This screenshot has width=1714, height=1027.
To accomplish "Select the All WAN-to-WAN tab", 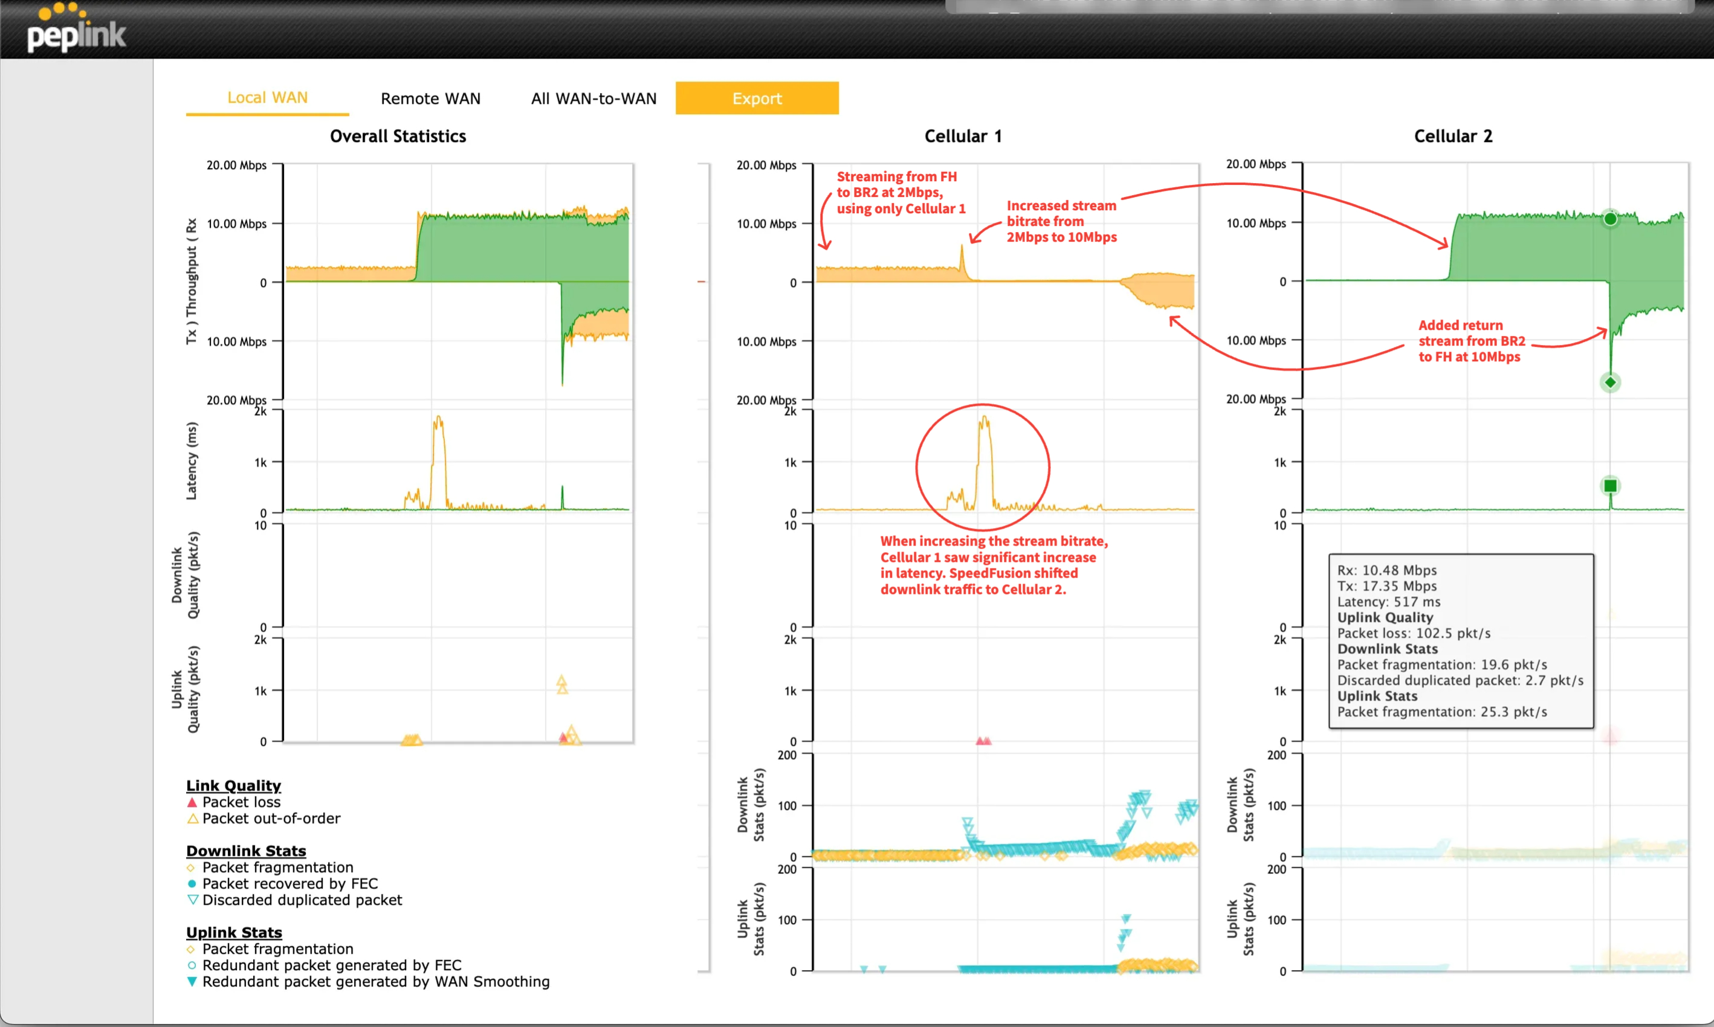I will click(593, 98).
